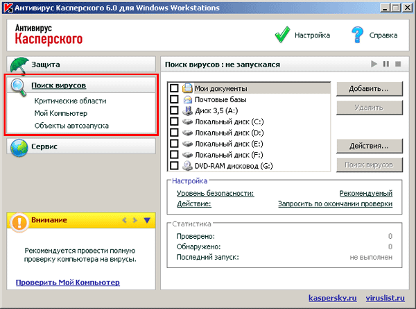
Task: Check the Почтовые базы checkbox
Action: coord(174,99)
